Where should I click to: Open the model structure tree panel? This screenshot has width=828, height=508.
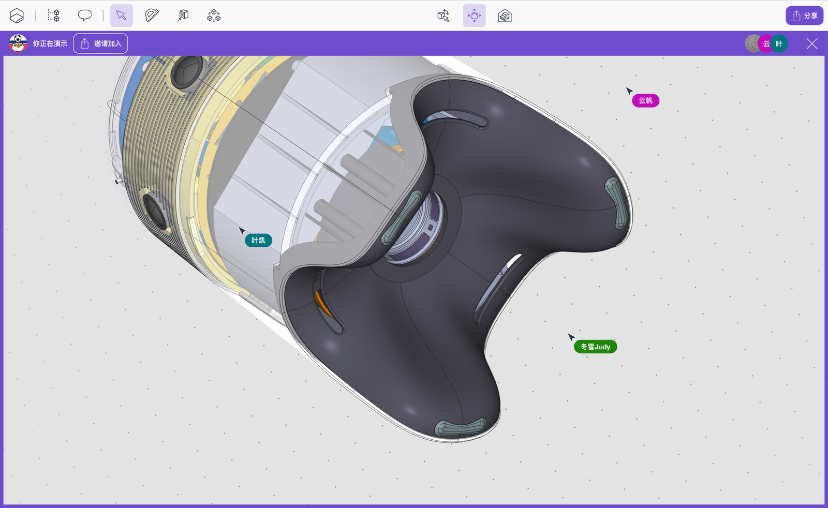53,16
